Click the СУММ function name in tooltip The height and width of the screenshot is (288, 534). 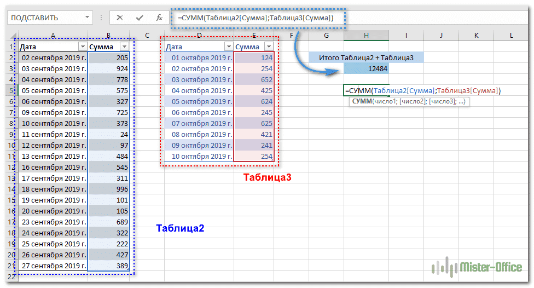coord(361,102)
